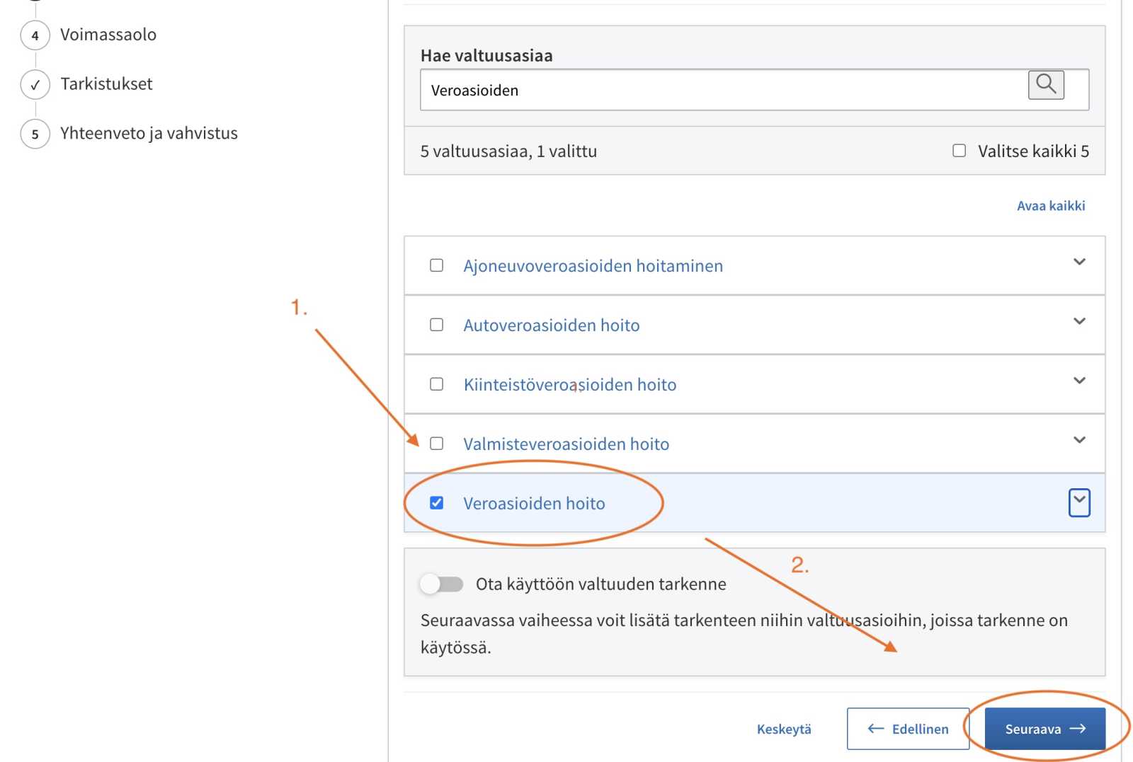
Task: Check Valmisteveroasioiden hoito checkbox
Action: coord(437,444)
